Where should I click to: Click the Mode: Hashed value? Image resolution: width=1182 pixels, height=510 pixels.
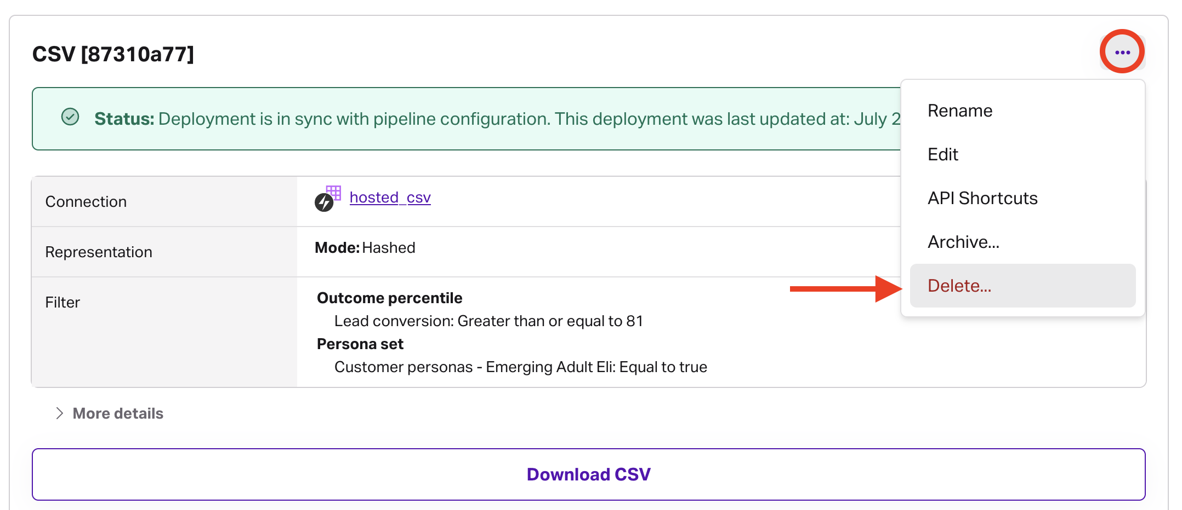point(365,248)
